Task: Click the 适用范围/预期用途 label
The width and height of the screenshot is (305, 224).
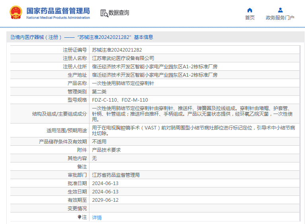Action: click(67, 131)
